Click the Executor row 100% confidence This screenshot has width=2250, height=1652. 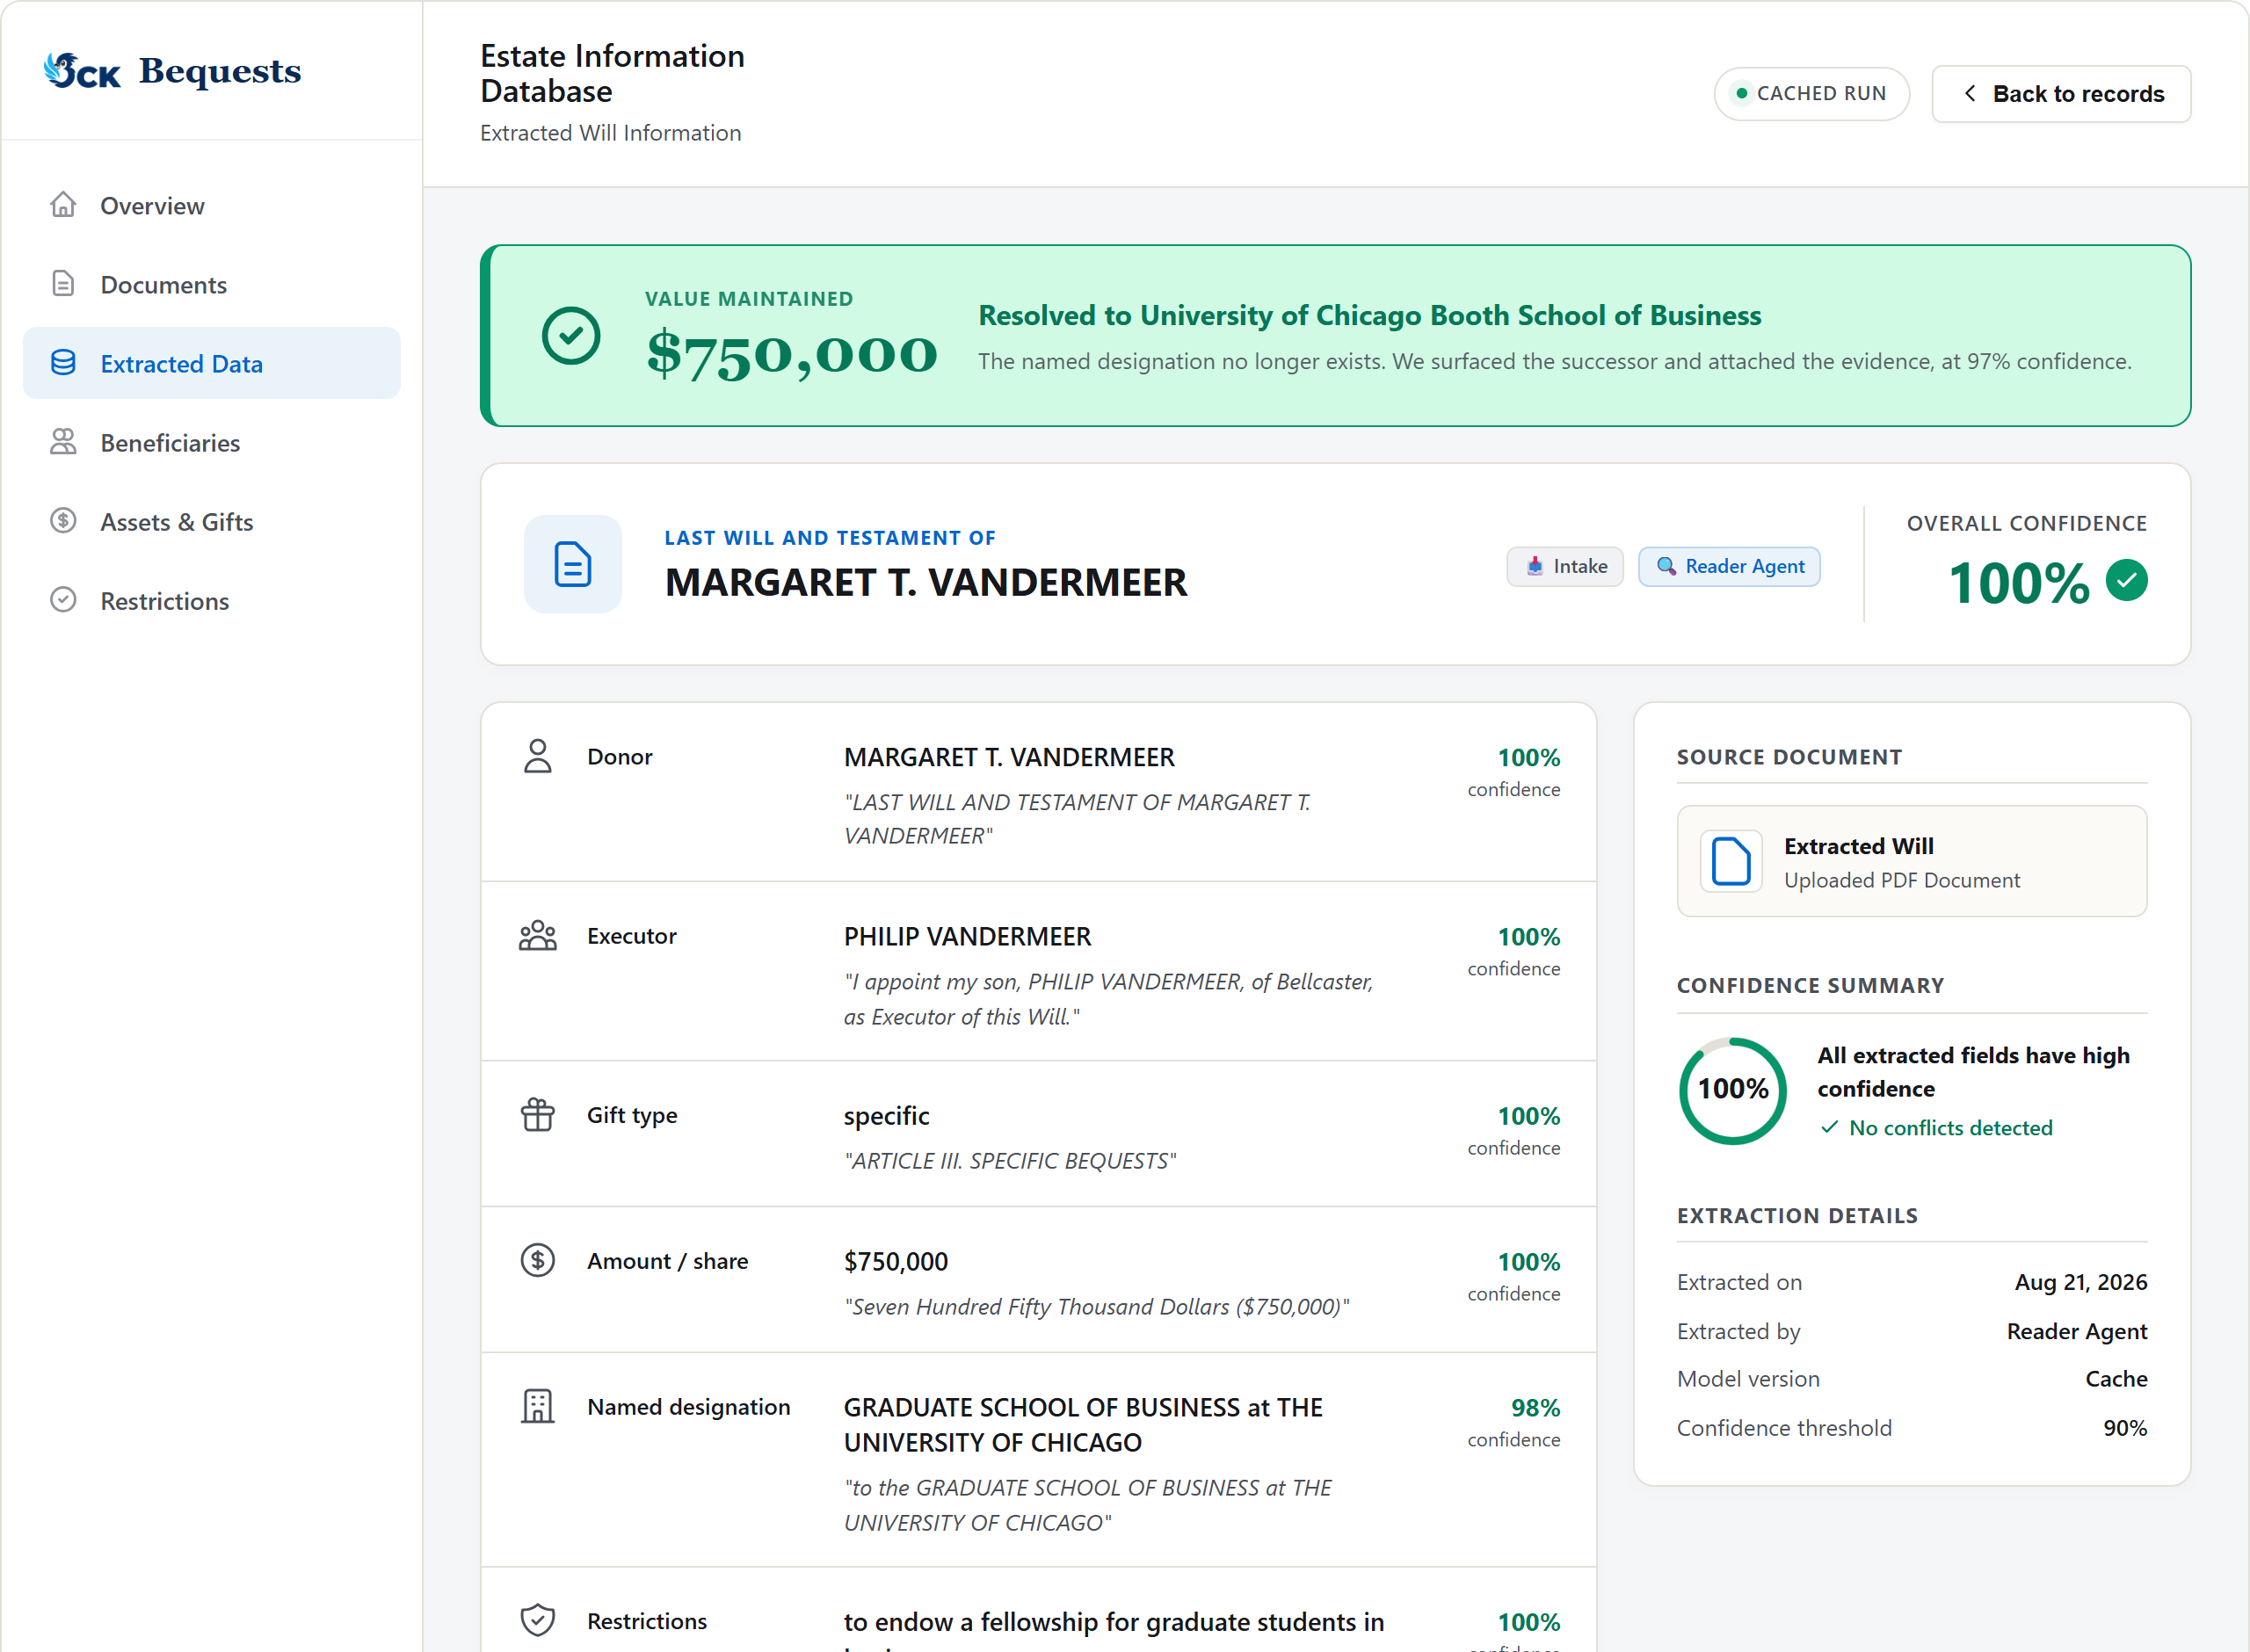tap(1528, 937)
